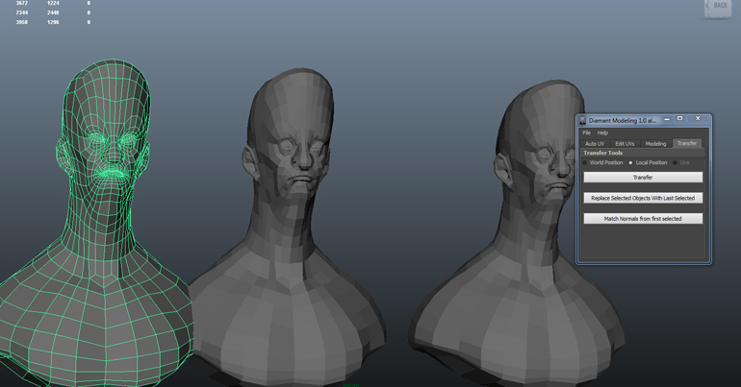Select the World Position radio option
The width and height of the screenshot is (741, 387).
[x=586, y=162]
